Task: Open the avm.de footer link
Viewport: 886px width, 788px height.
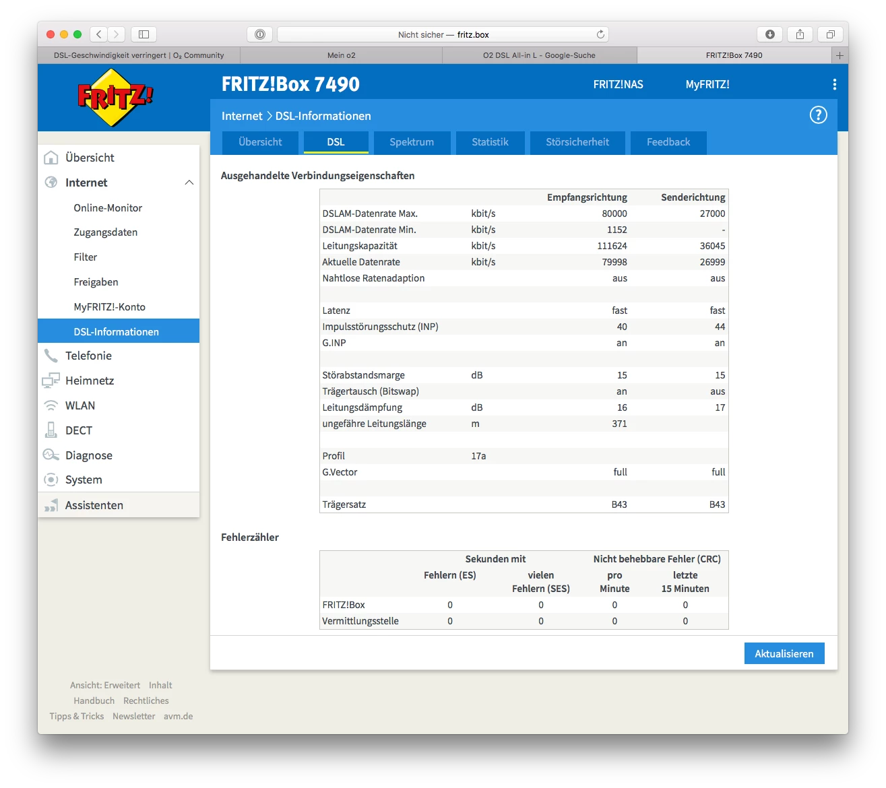Action: [x=179, y=716]
